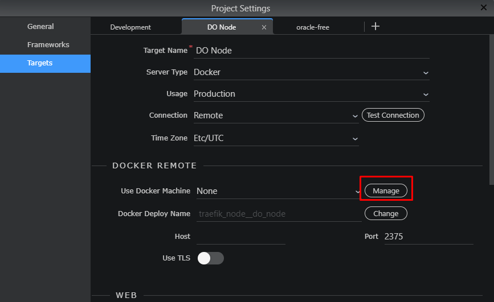This screenshot has width=494, height=302.
Task: Click the Test Connection button
Action: point(393,115)
